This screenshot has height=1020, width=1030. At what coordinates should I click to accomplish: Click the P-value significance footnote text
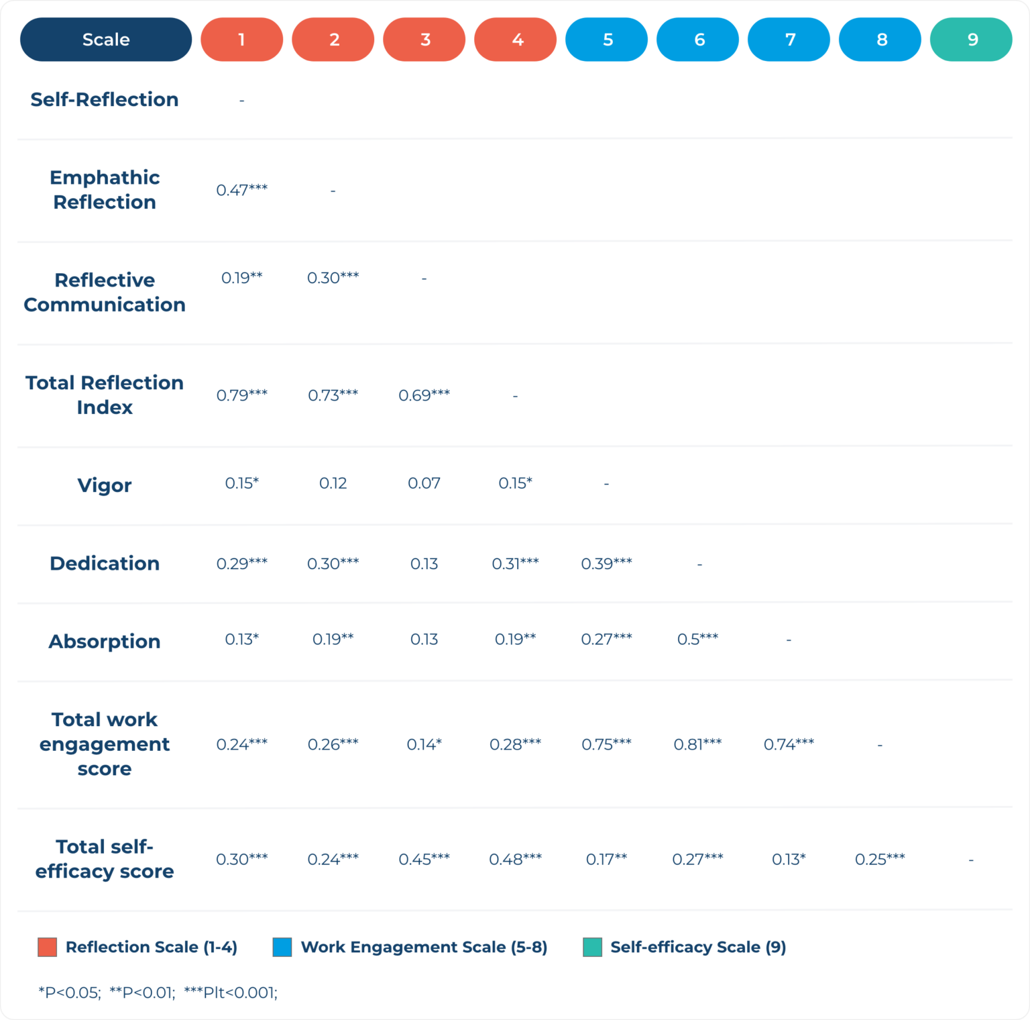pyautogui.click(x=158, y=992)
